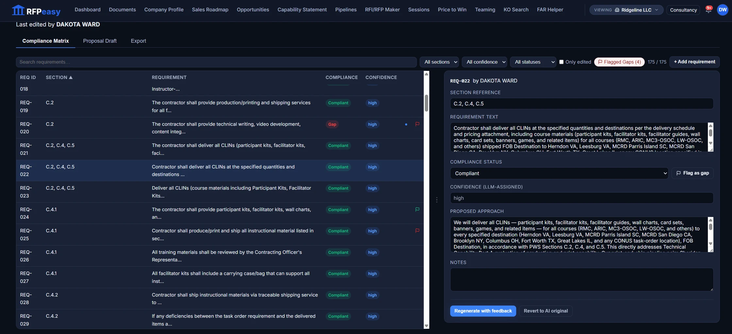The height and width of the screenshot is (334, 732).
Task: Open the All statuses filter dropdown
Action: click(x=533, y=62)
